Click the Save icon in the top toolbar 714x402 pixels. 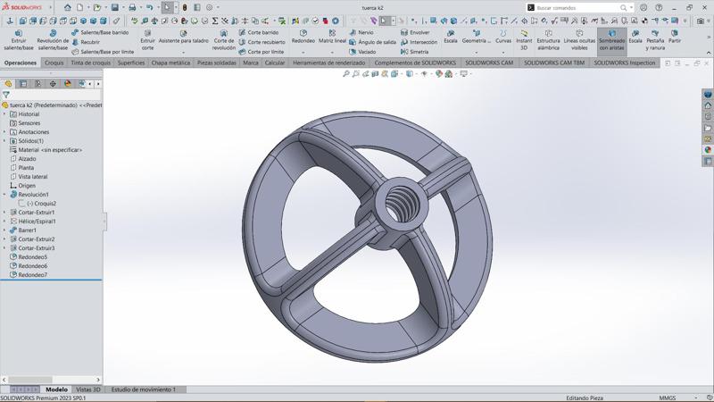point(114,7)
